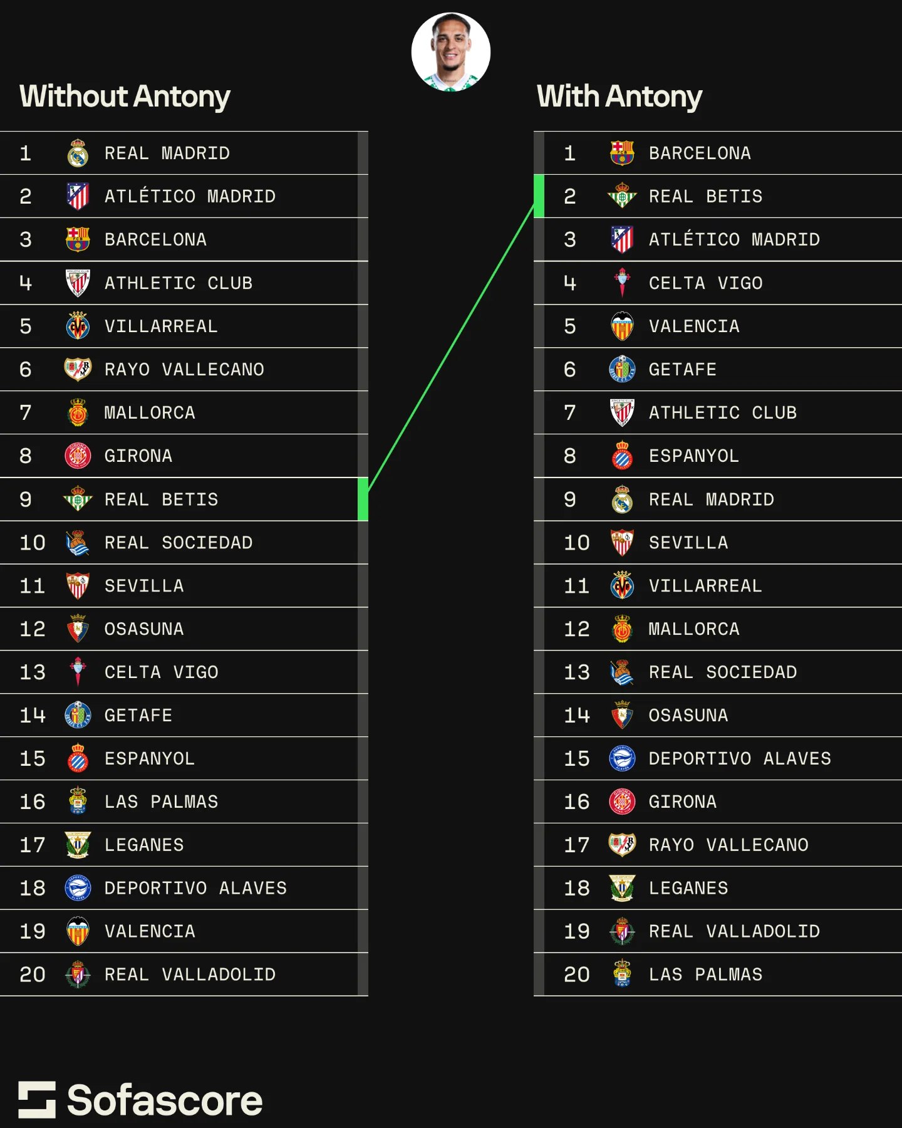The height and width of the screenshot is (1128, 902).
Task: Click the Real Madrid crest in Without Antony list
Action: pyautogui.click(x=78, y=154)
